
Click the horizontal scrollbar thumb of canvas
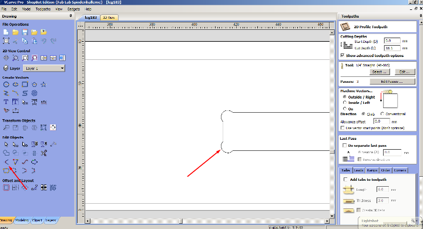(181, 221)
